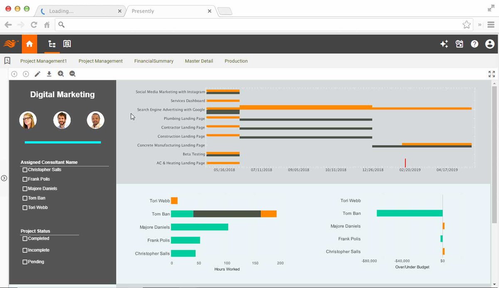Image resolution: width=499 pixels, height=288 pixels.
Task: Check the Tori Webb filter checkbox
Action: tap(25, 207)
